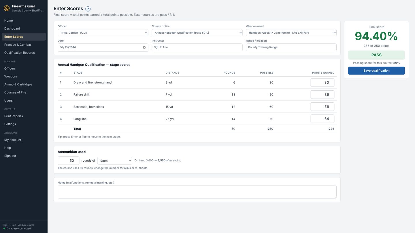Expand the Course of fire dropdown

click(197, 33)
